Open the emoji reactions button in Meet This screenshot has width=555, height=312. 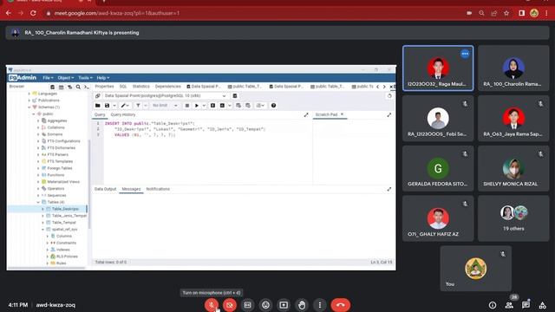pos(265,305)
